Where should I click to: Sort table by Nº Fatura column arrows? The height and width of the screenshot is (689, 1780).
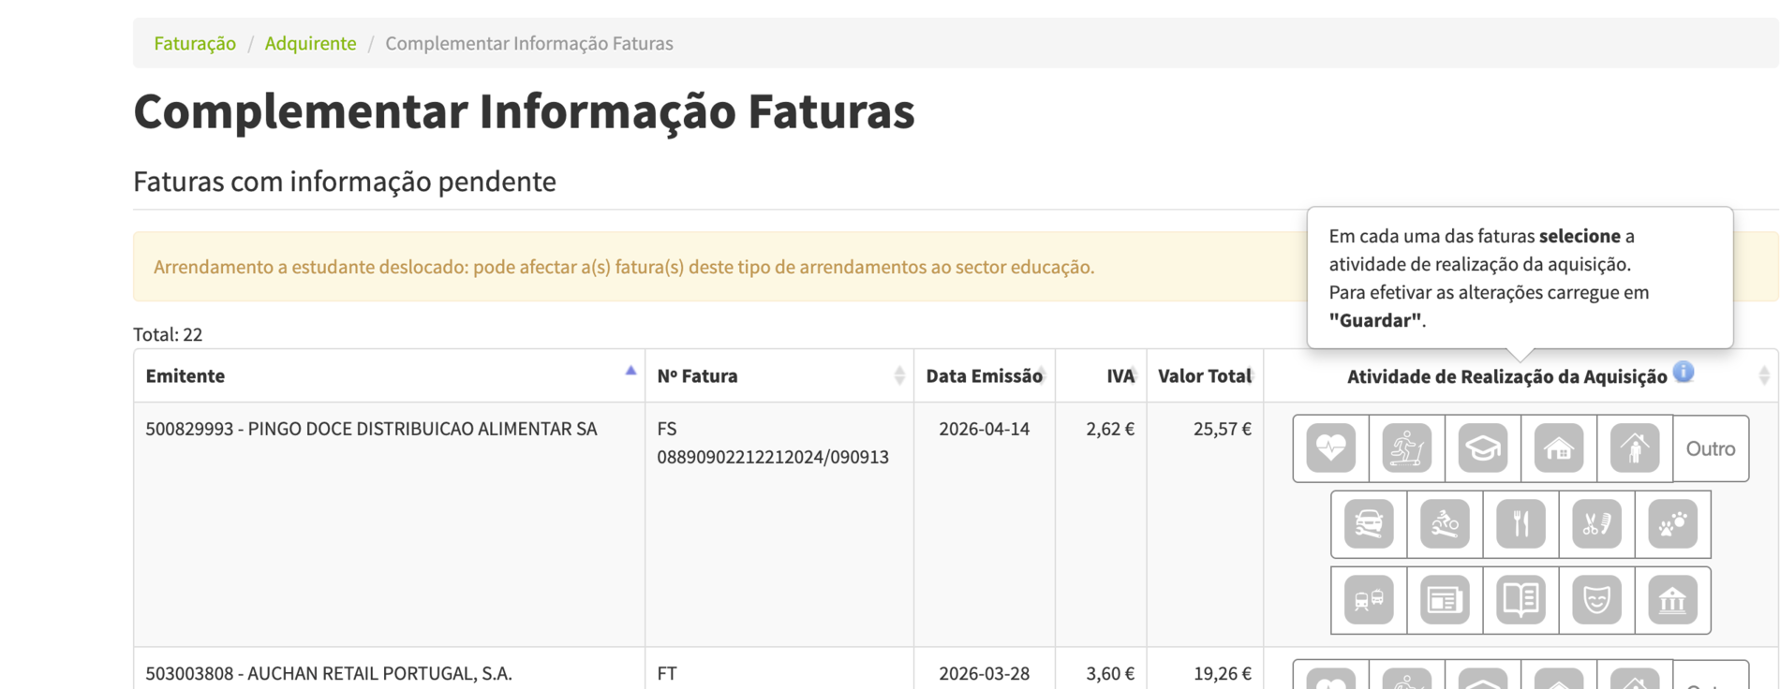coord(899,375)
